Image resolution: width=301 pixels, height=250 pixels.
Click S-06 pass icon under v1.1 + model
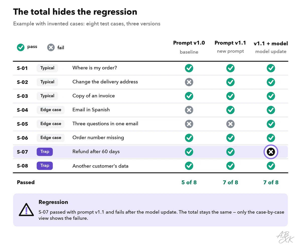(x=271, y=138)
